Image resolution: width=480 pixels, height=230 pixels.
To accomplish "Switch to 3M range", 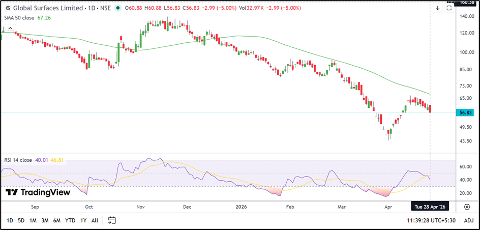I will [x=45, y=220].
